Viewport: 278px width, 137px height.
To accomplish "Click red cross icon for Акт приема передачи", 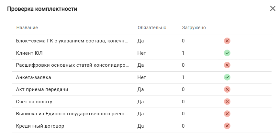I will [x=227, y=89].
